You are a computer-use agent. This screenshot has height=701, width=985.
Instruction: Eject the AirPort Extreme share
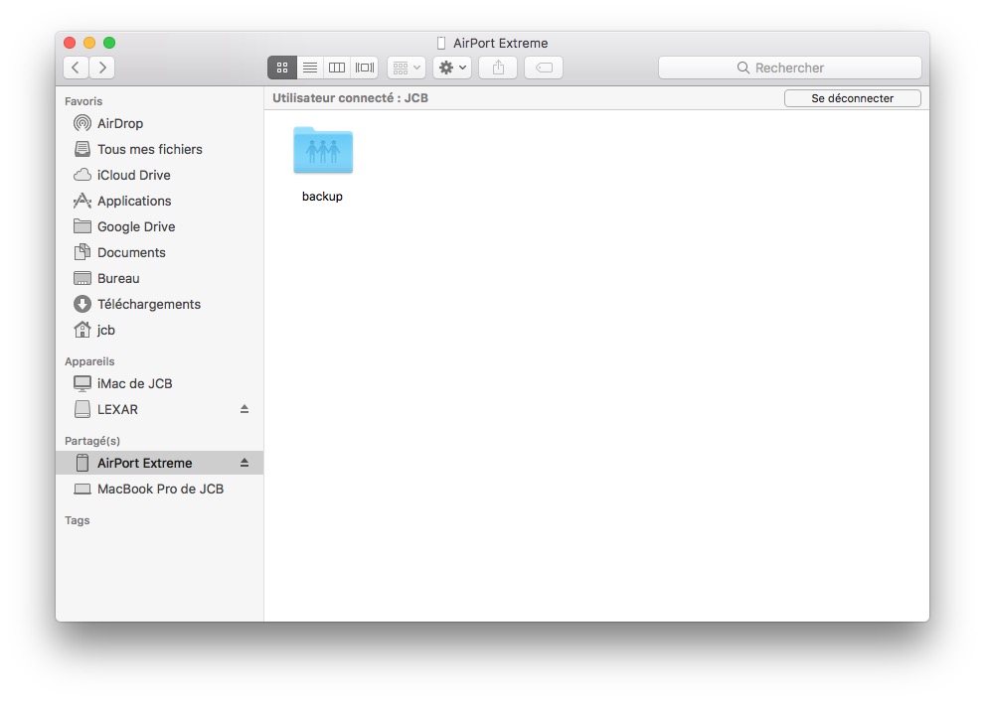click(x=245, y=463)
